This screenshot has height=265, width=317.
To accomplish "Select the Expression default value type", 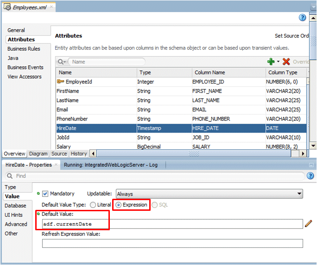I will pyautogui.click(x=118, y=205).
